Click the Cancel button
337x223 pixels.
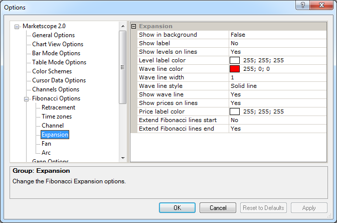pos(218,208)
